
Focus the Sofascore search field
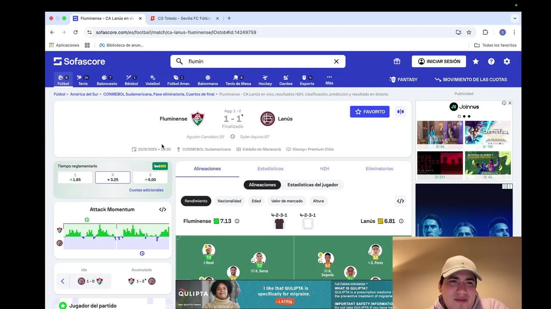click(258, 61)
